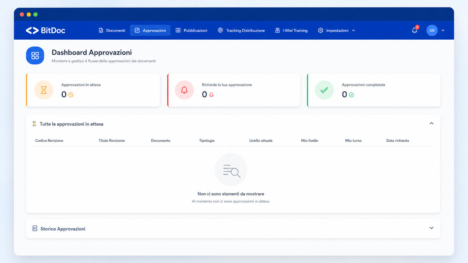Screen dimensions: 468x263
Task: Click the yellow minimize window button
Action: 29,15
